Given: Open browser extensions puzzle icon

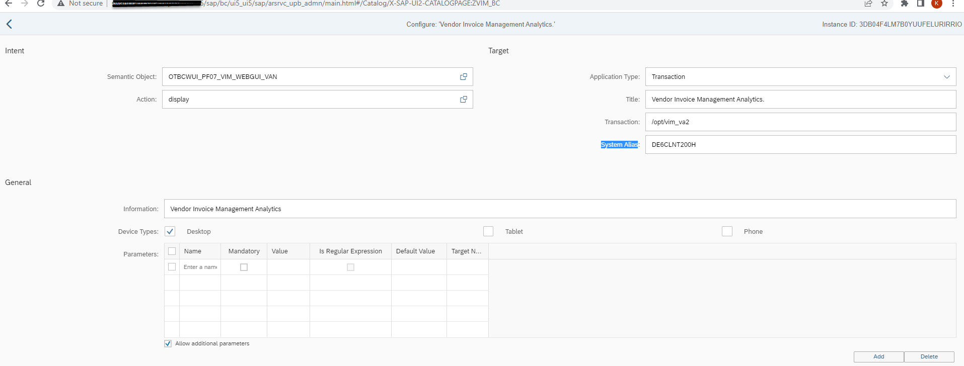Looking at the screenshot, I should click(x=905, y=4).
